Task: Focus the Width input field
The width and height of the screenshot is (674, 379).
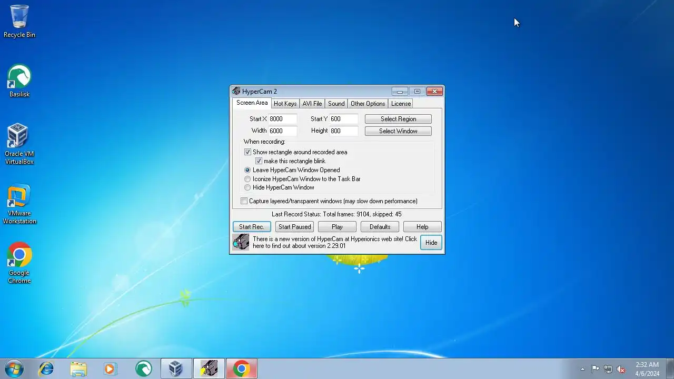Action: pos(283,131)
